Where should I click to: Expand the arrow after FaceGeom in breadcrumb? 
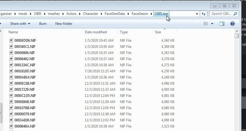point(151,14)
